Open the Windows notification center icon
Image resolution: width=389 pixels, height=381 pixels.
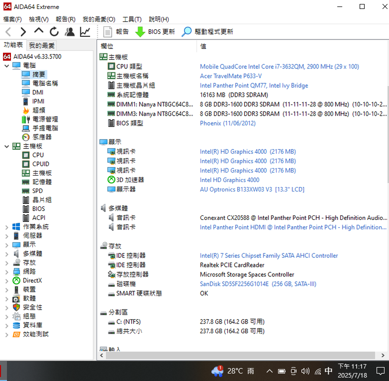[381, 371]
